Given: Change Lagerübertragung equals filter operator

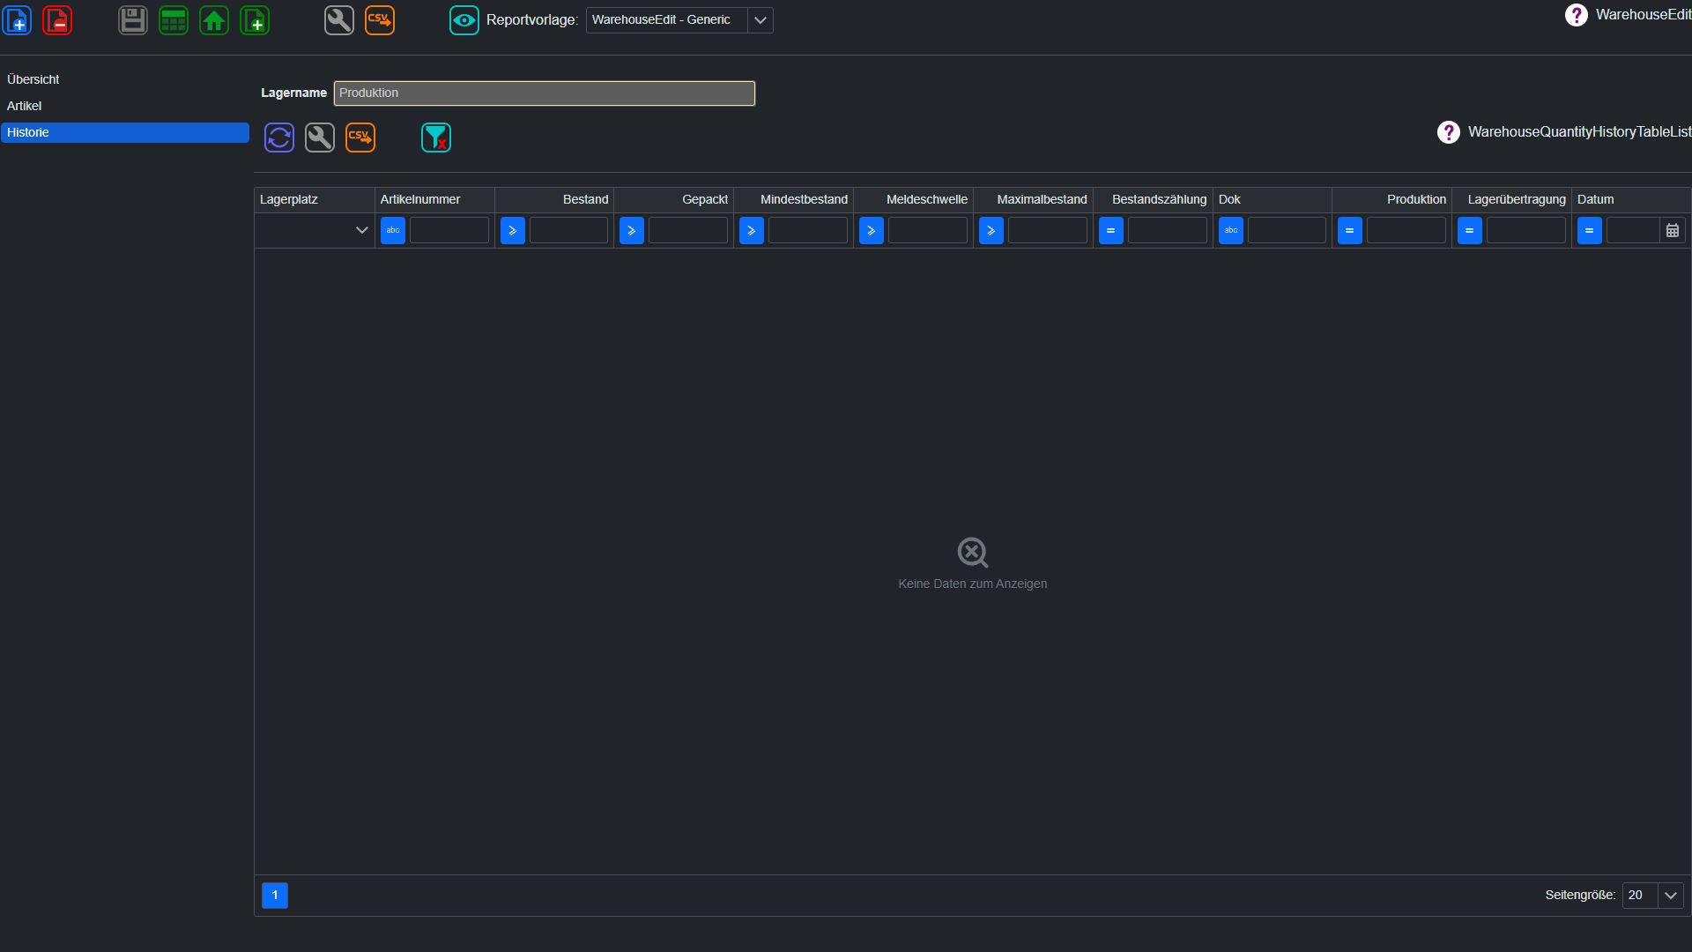Looking at the screenshot, I should pyautogui.click(x=1470, y=231).
